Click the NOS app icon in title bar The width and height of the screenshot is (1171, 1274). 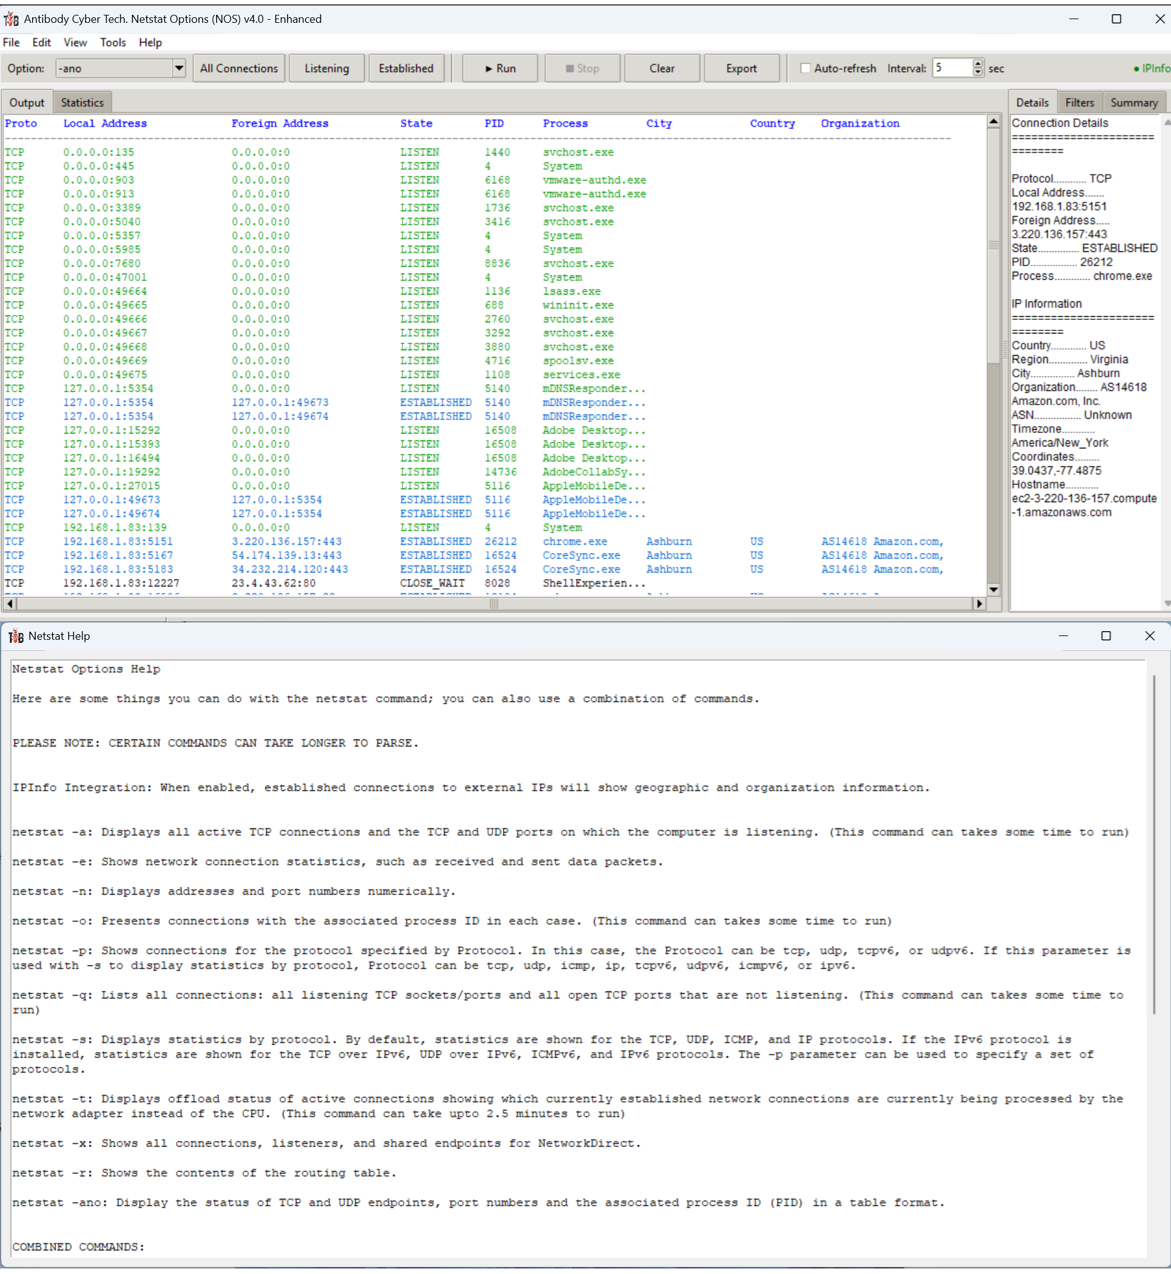11,19
